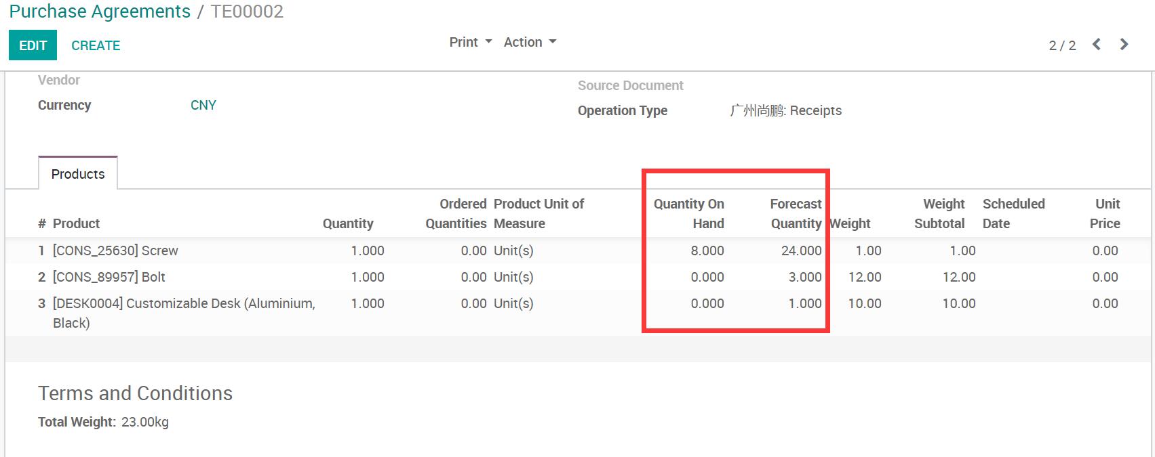This screenshot has height=457, width=1155.
Task: Open the CNY currency link
Action: (x=203, y=105)
